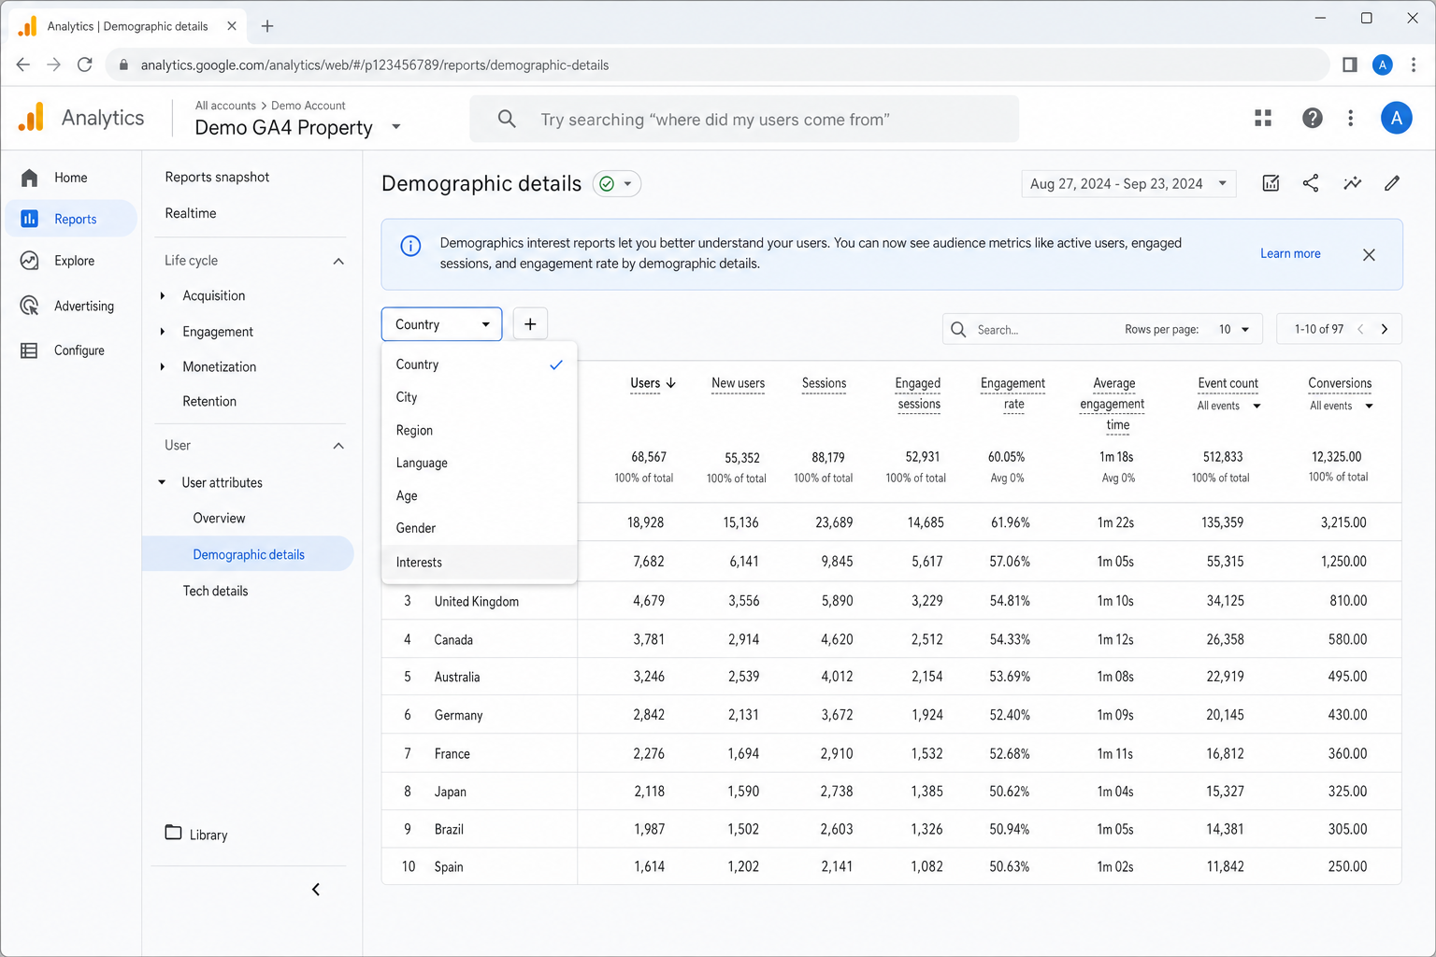This screenshot has width=1436, height=957.
Task: Dismiss the demographics info banner
Action: pyautogui.click(x=1369, y=254)
